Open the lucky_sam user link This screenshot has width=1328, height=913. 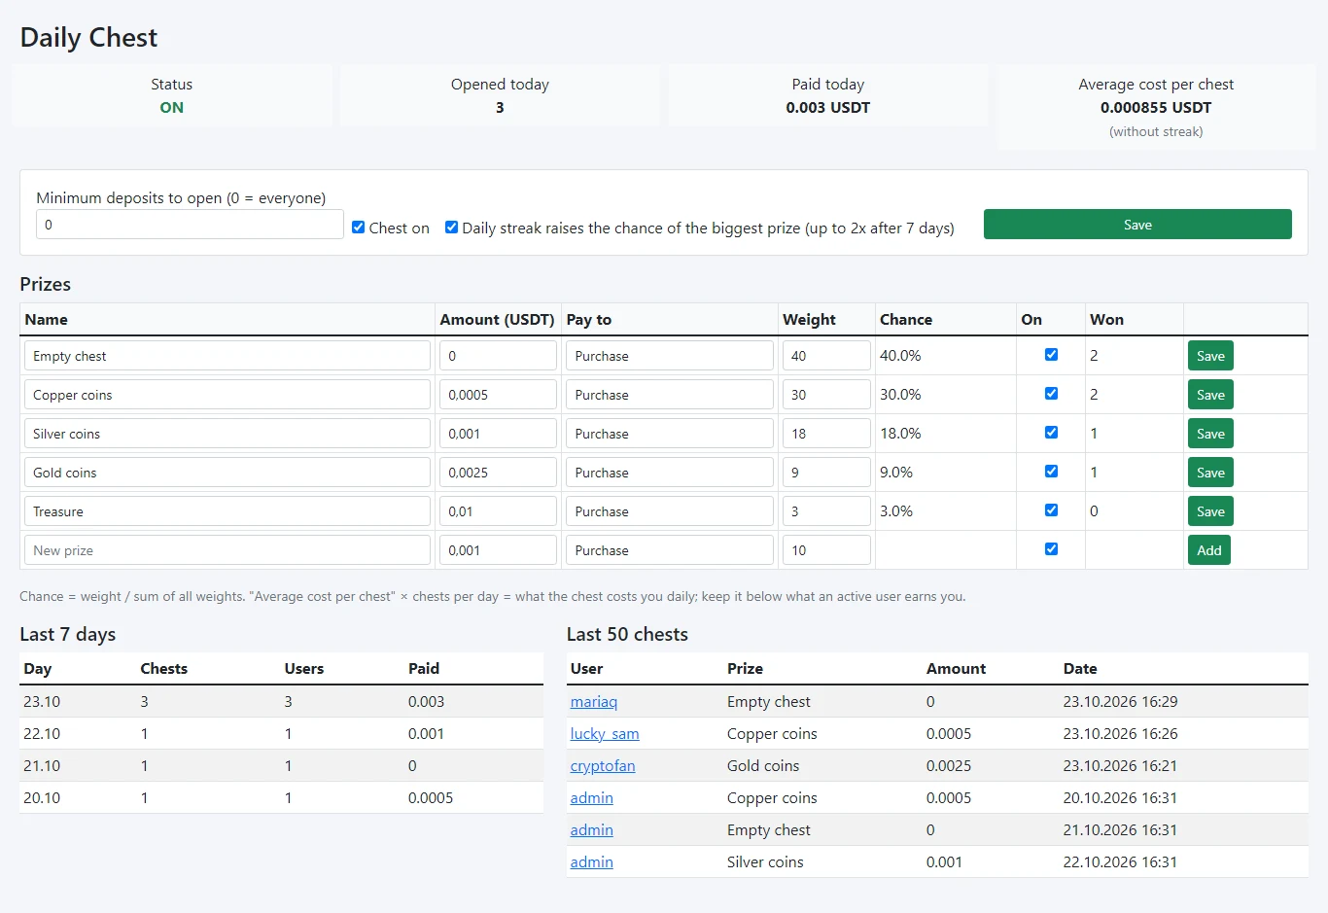click(x=605, y=734)
